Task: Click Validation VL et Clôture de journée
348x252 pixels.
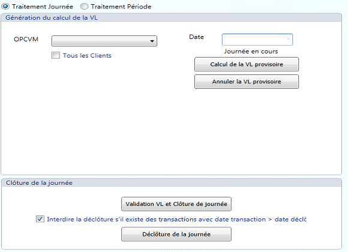Action: click(176, 204)
